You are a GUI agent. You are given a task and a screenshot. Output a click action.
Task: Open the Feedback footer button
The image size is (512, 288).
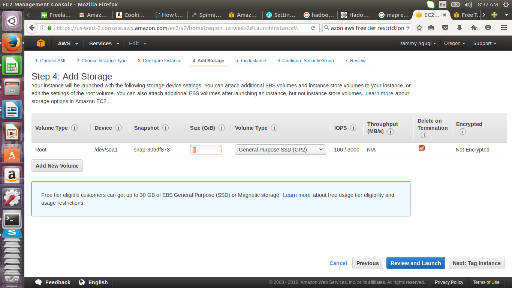pos(53,282)
